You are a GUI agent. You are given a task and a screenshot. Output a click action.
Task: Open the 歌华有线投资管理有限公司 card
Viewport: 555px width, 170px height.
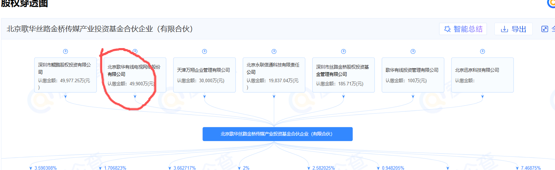tap(413, 75)
